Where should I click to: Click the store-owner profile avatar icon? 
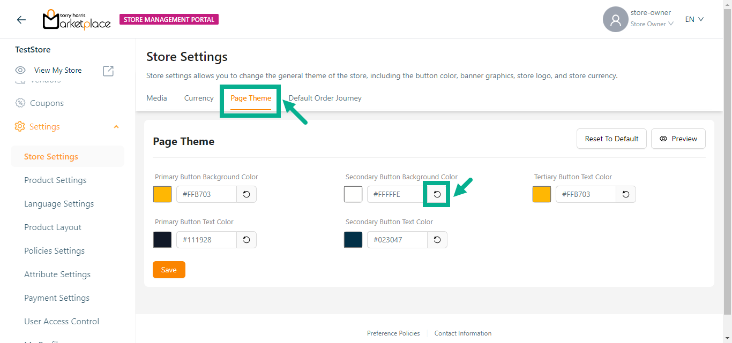(x=615, y=20)
